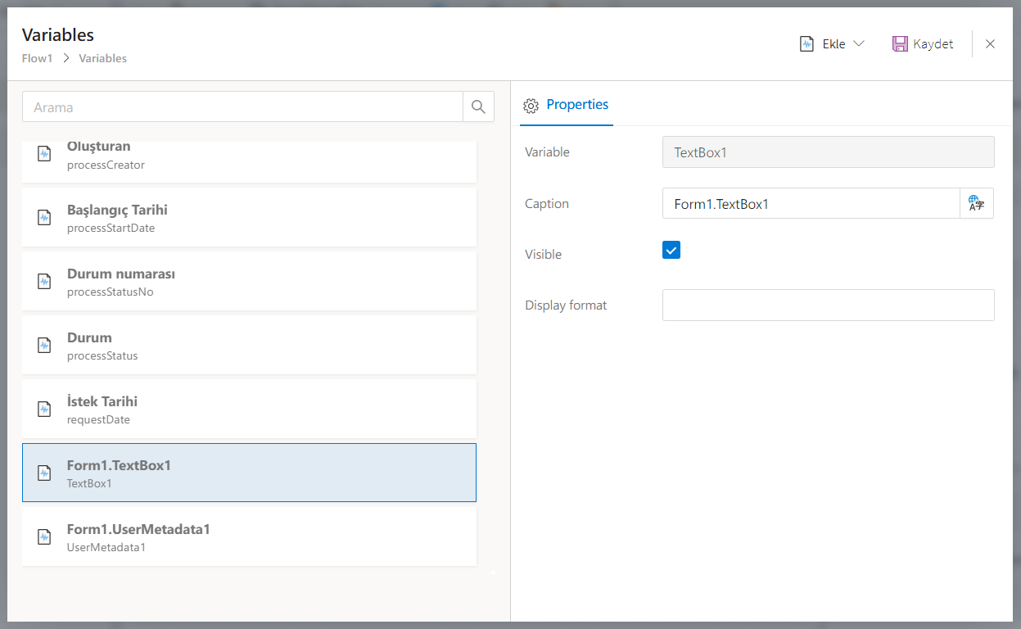Close the Variables dialog

(990, 44)
